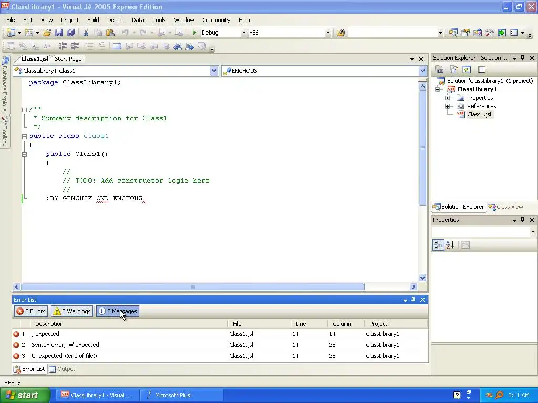Image resolution: width=538 pixels, height=403 pixels.
Task: Click the Save All icon
Action: (x=71, y=33)
